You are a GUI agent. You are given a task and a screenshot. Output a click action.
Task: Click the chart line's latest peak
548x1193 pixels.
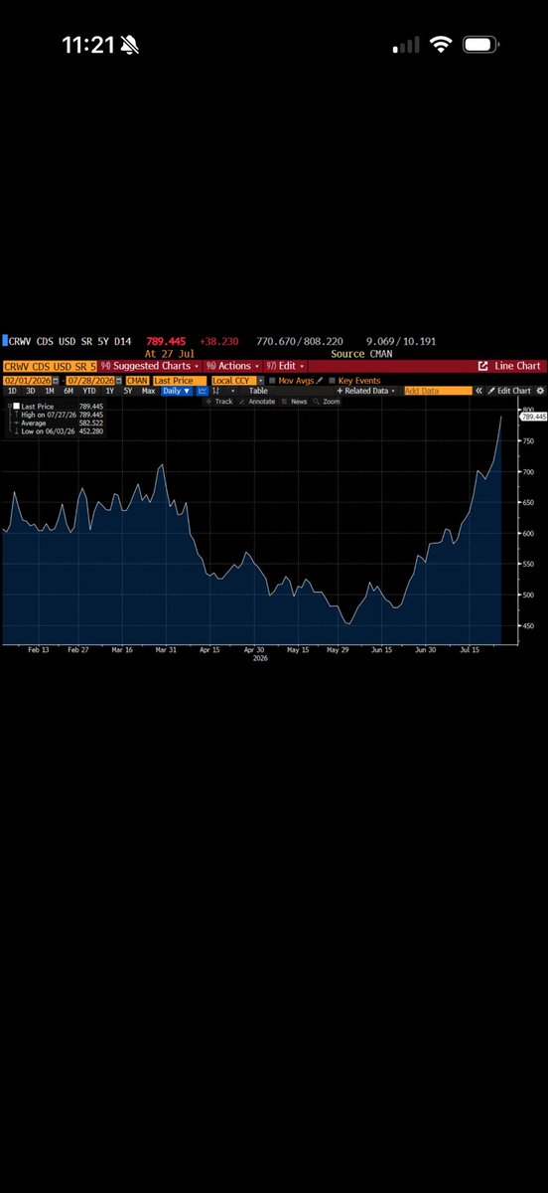501,417
